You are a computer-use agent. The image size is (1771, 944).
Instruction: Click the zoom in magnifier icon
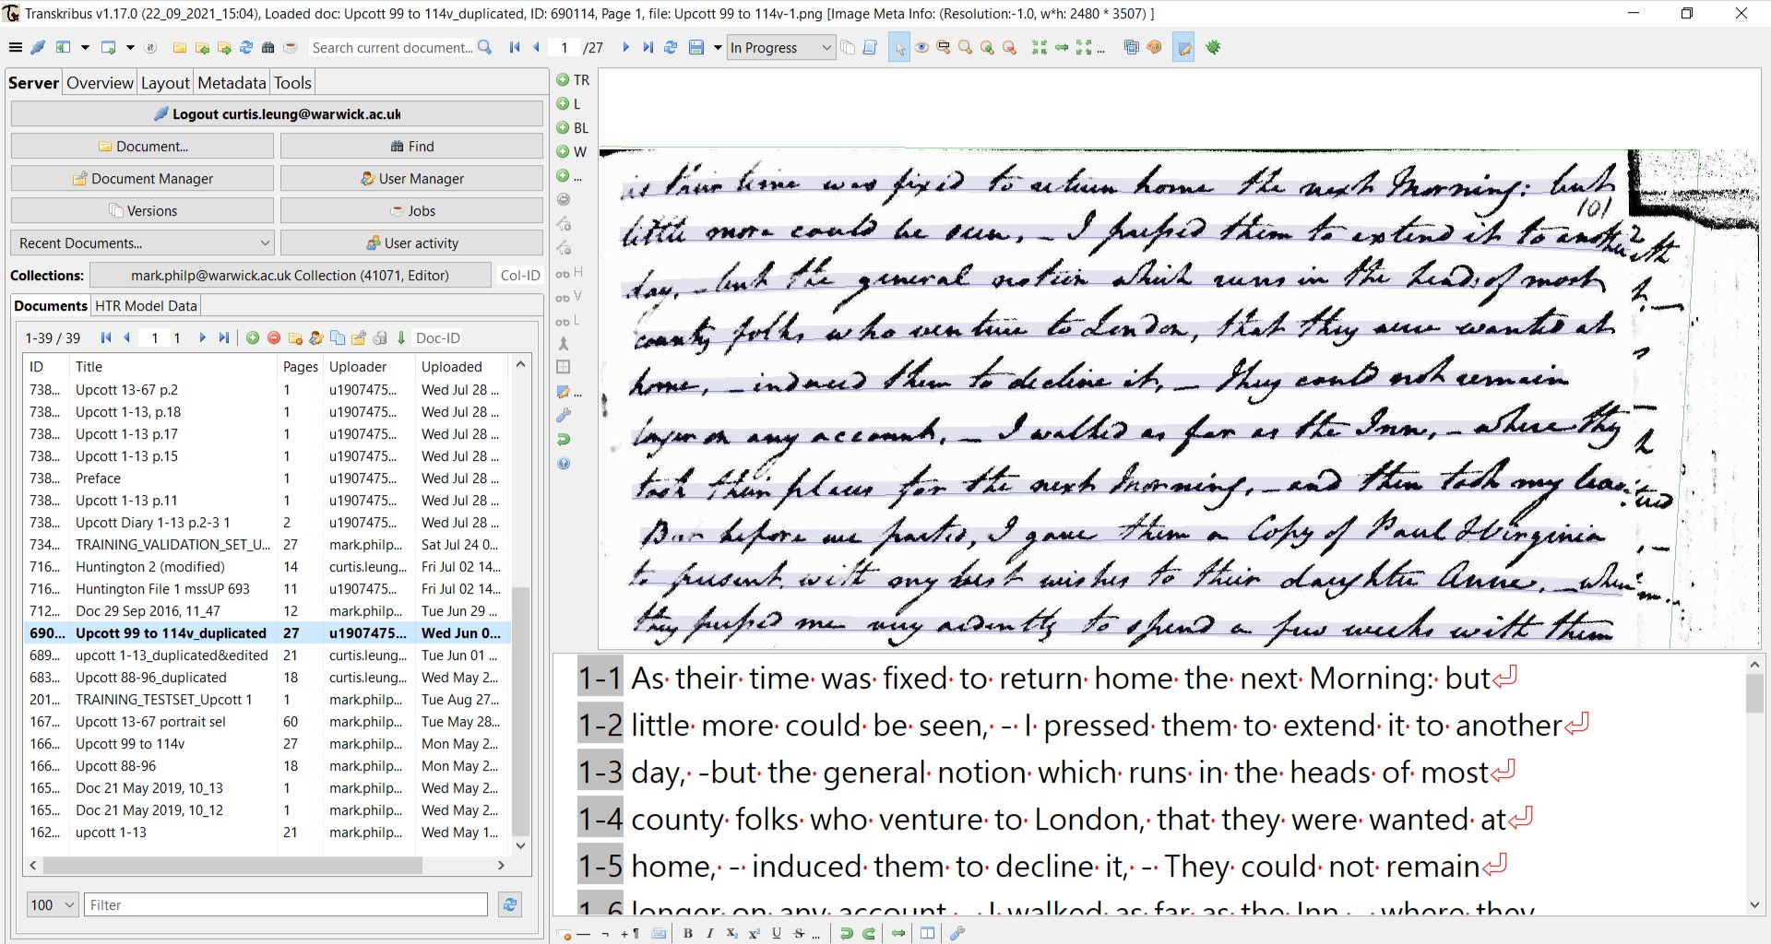[x=987, y=48]
